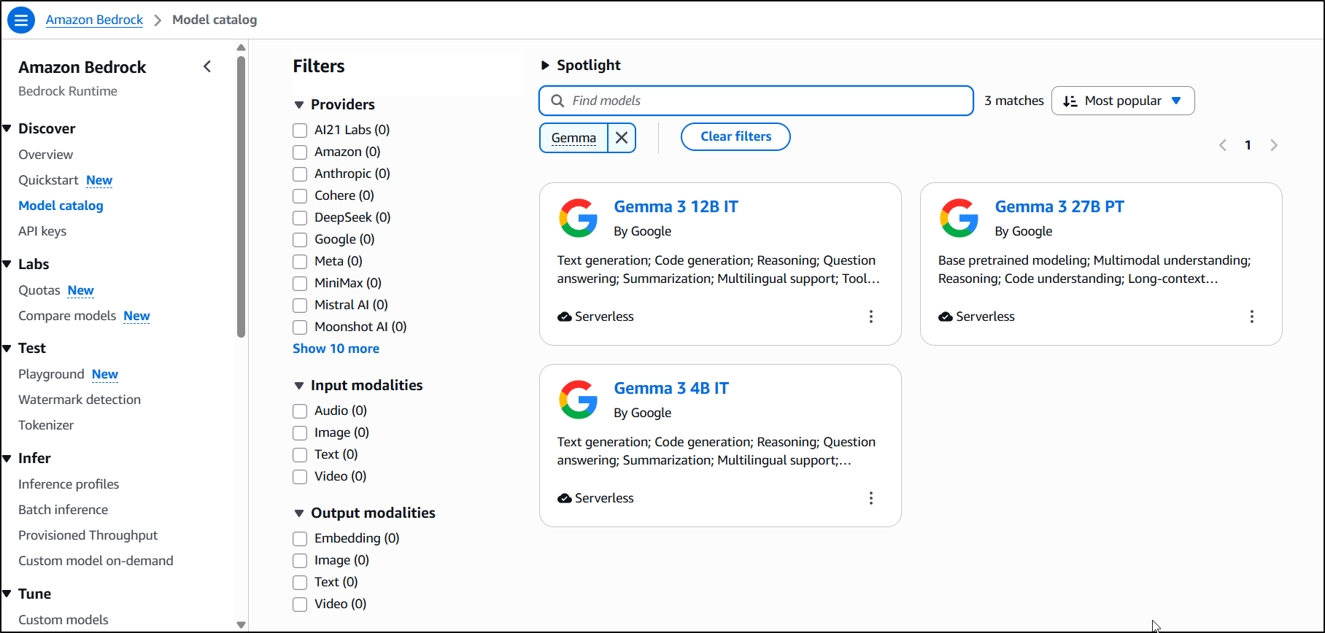Viewport: 1325px width, 633px height.
Task: Collapse the Tune navigation section
Action: pos(7,594)
